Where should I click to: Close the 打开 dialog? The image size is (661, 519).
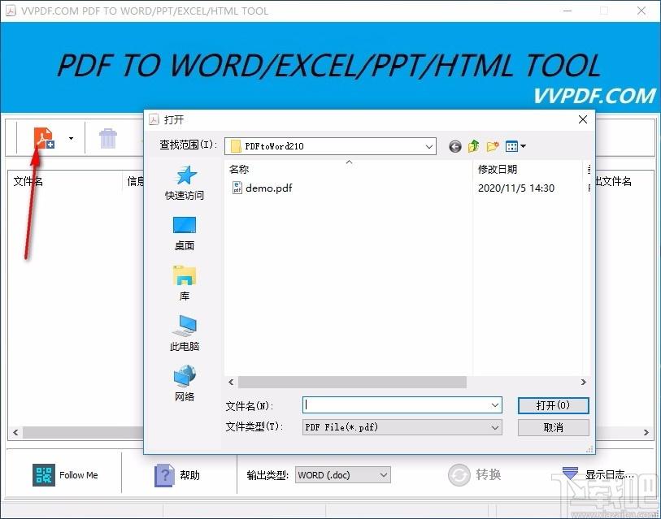[x=583, y=119]
